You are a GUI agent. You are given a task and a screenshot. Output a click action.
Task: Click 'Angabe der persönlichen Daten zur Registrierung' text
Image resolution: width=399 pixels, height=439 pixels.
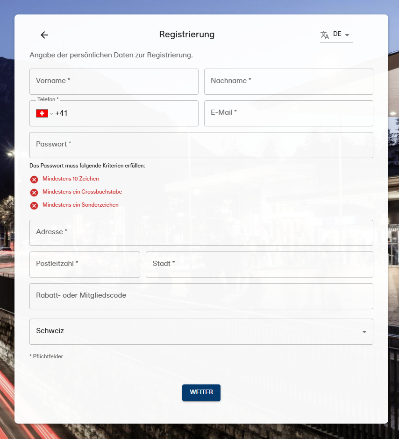point(111,55)
